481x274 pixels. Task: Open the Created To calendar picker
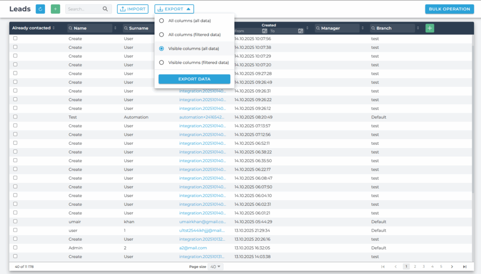pyautogui.click(x=301, y=31)
